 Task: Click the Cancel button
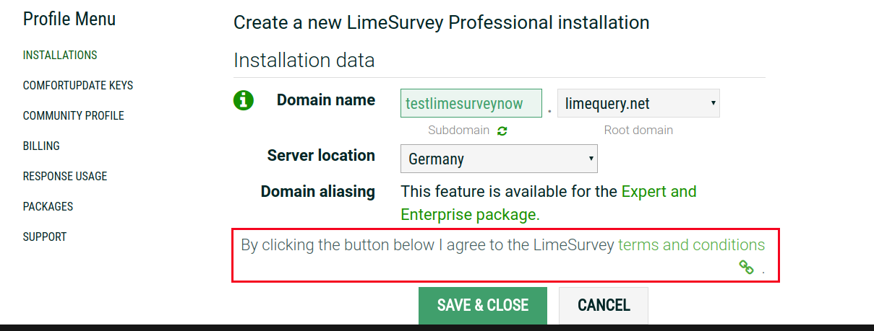click(x=604, y=305)
